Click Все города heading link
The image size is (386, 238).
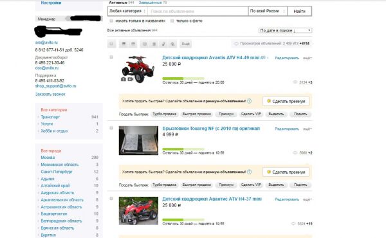tap(51, 151)
